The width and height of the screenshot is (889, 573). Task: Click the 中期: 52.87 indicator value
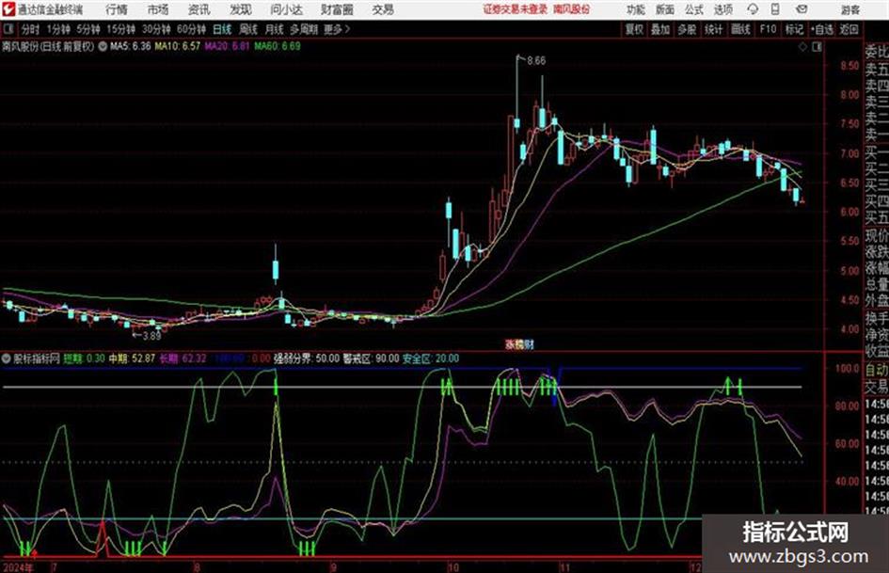[132, 358]
